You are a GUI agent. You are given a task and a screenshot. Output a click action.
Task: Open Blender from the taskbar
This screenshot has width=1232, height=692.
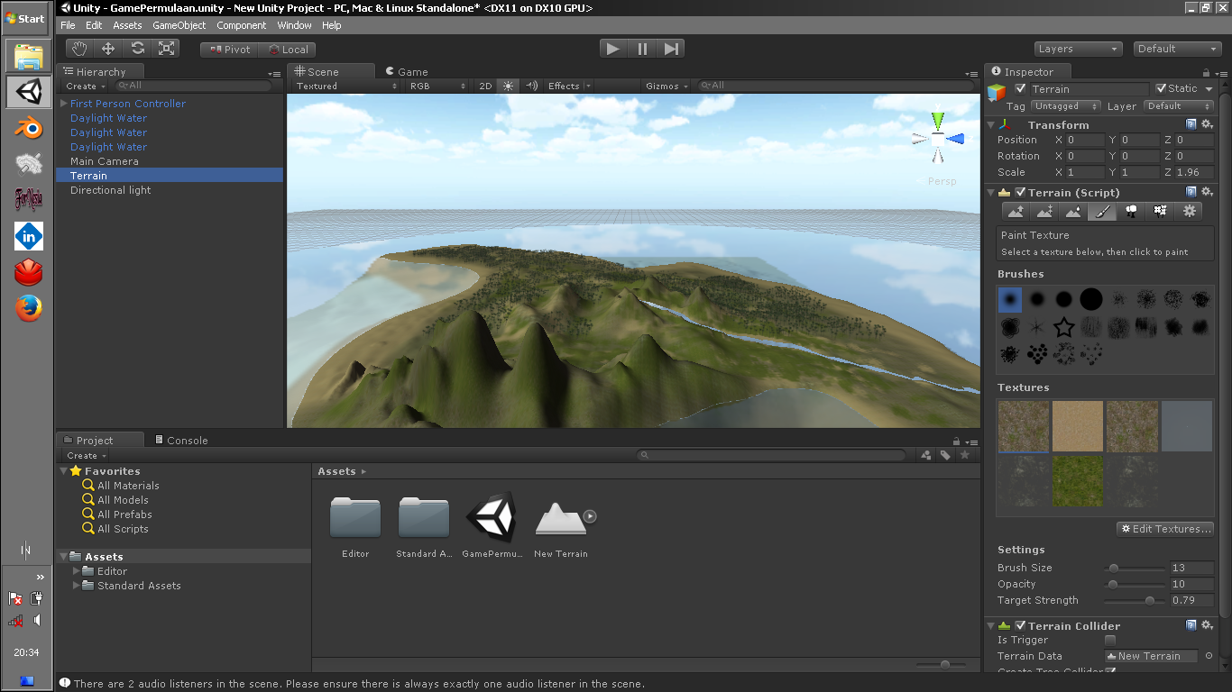click(29, 128)
